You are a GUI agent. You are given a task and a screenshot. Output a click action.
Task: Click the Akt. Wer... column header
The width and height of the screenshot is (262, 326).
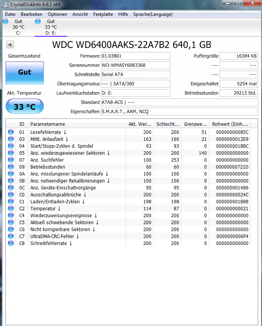(x=140, y=124)
